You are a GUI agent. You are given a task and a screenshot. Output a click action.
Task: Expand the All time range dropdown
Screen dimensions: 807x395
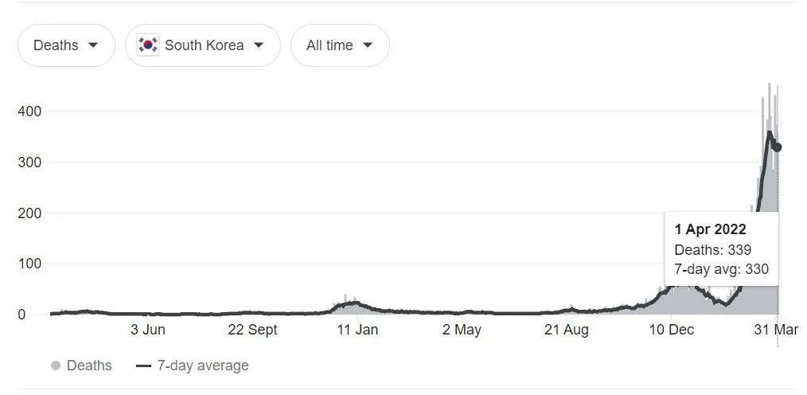340,45
